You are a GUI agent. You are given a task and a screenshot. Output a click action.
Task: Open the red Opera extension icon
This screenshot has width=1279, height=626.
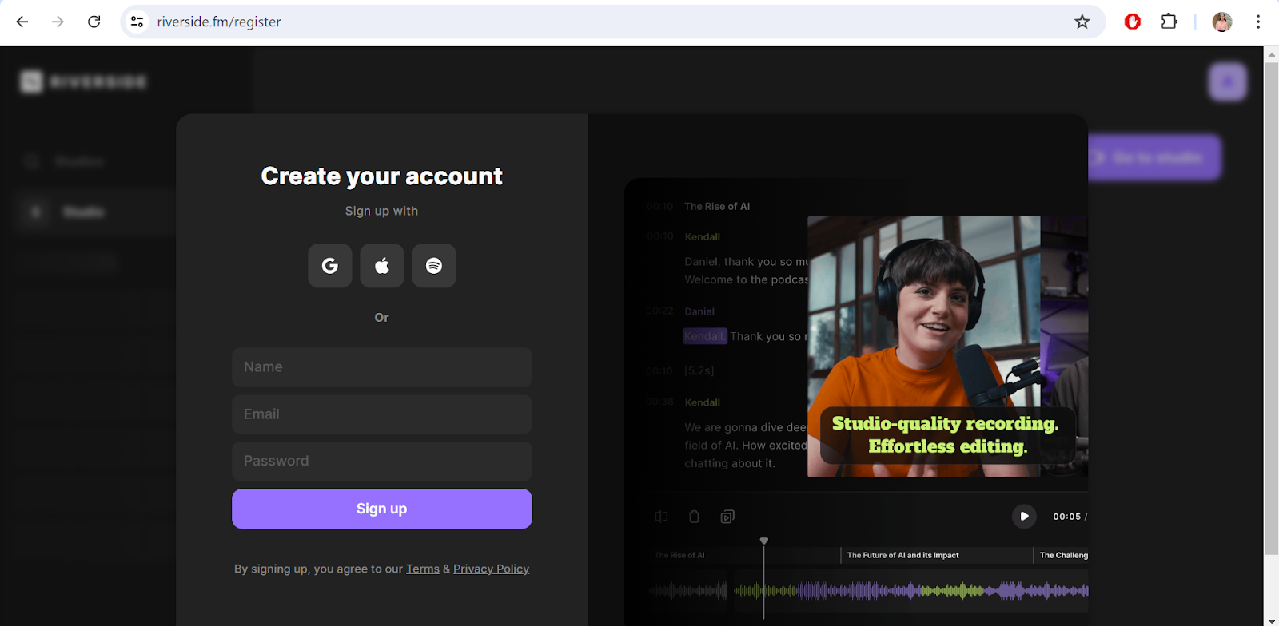coord(1133,22)
